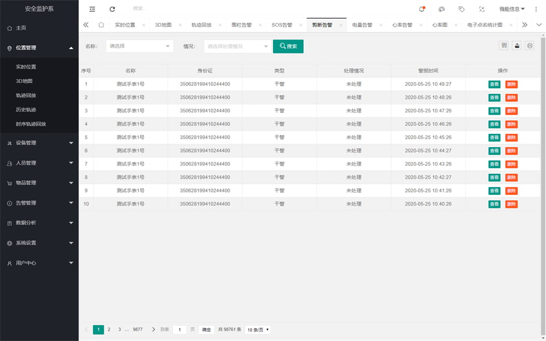546x341 pixels.
Task: Click the refresh icon in the top bar
Action: 113,9
